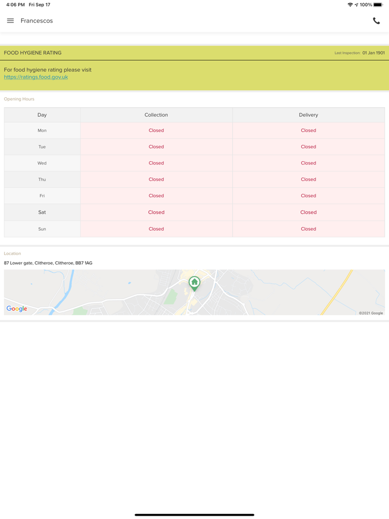Image resolution: width=389 pixels, height=519 pixels.
Task: Tap the ©2021 Google attribution
Action: (x=371, y=313)
